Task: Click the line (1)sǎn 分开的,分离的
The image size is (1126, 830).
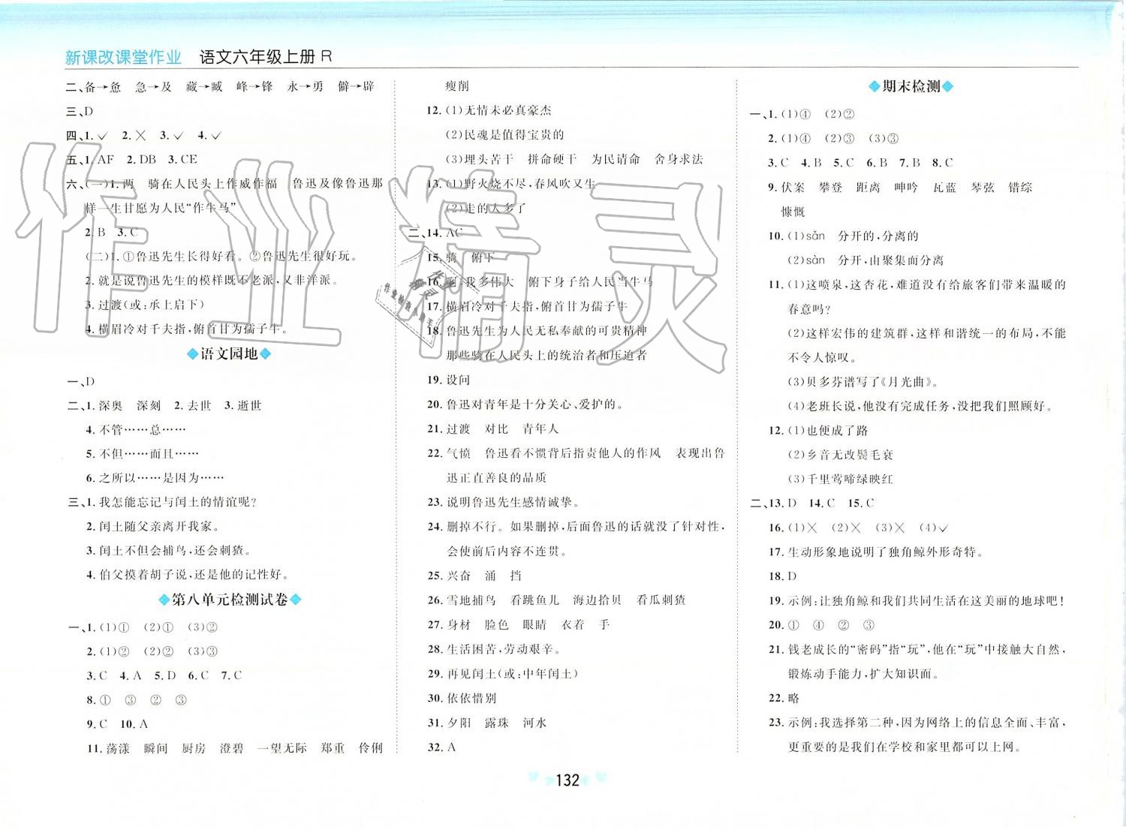Action: 853,236
